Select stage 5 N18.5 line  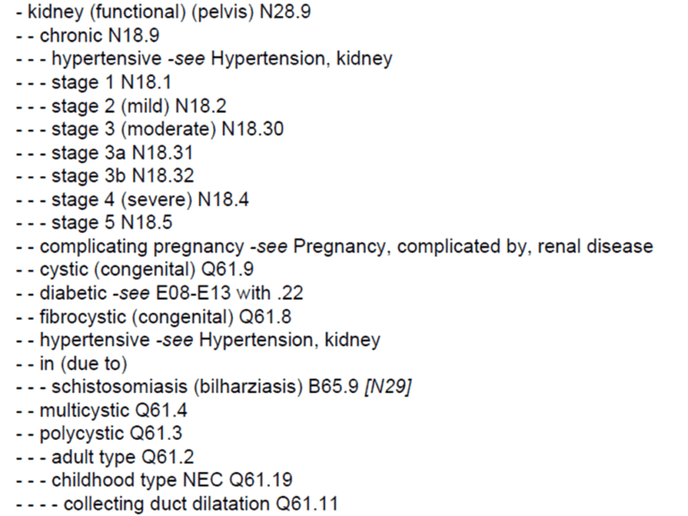click(x=94, y=222)
